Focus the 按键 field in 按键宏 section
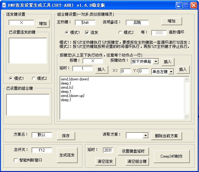199x172 pixels. pos(93,61)
